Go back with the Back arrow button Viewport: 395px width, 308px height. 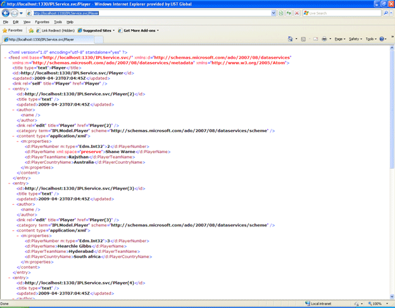[x=6, y=13]
